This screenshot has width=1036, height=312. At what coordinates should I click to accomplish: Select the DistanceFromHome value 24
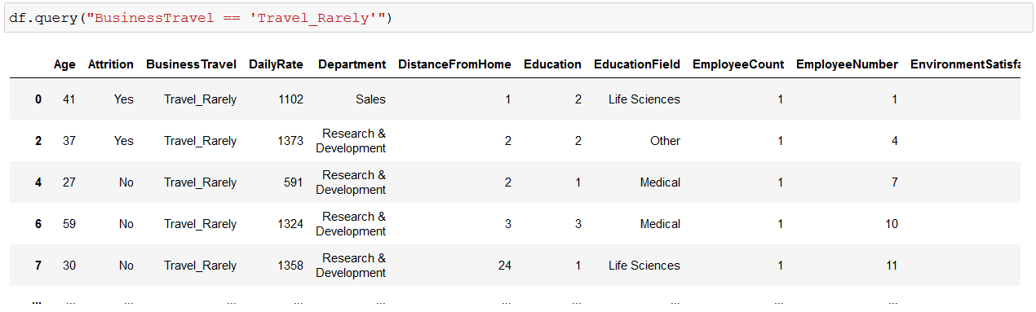[x=504, y=266]
